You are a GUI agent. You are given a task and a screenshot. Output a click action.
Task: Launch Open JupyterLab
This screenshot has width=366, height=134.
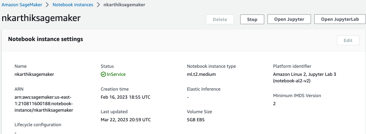(x=340, y=19)
